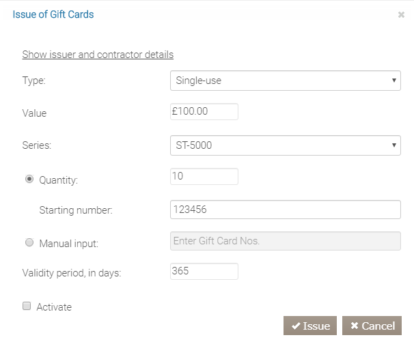This screenshot has width=414, height=344.
Task: Enable the Activate checkbox
Action: [27, 306]
